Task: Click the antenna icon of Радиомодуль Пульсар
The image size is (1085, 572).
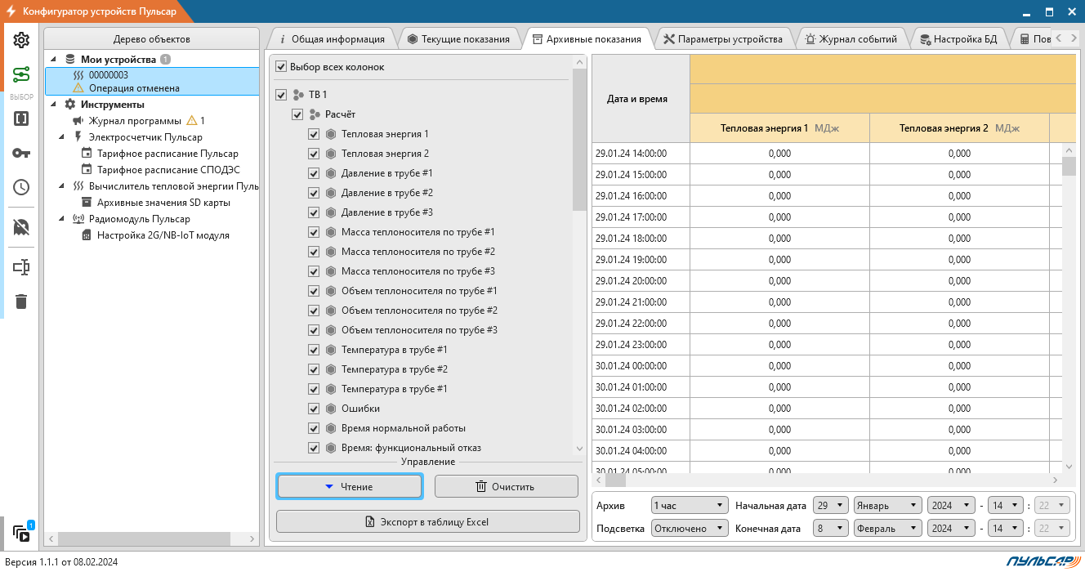Action: [x=78, y=219]
